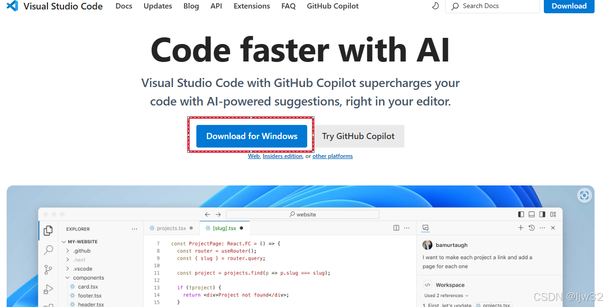Click the Download for Windows button
This screenshot has width=605, height=307.
(x=252, y=136)
